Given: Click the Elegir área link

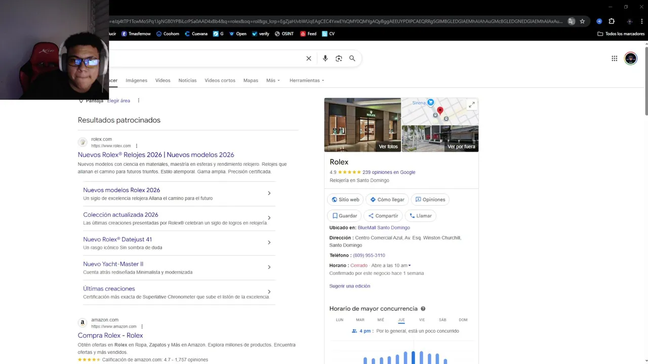Looking at the screenshot, I should point(118,101).
